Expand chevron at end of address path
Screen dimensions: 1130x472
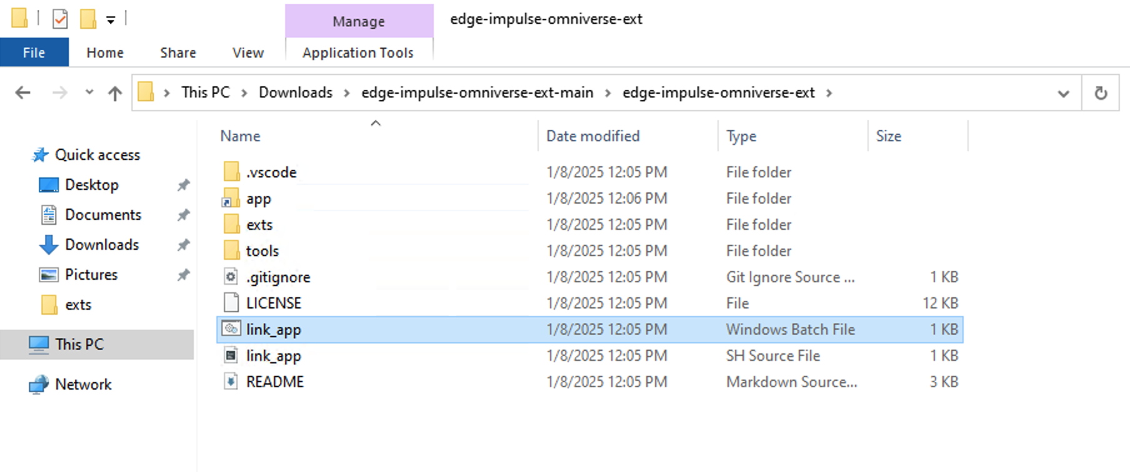tap(829, 93)
